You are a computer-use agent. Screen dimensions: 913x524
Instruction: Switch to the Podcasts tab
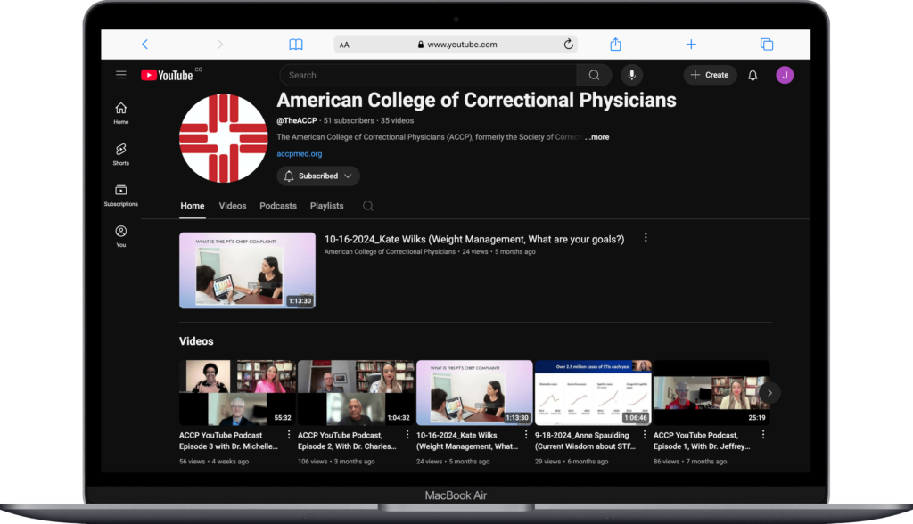pos(278,206)
